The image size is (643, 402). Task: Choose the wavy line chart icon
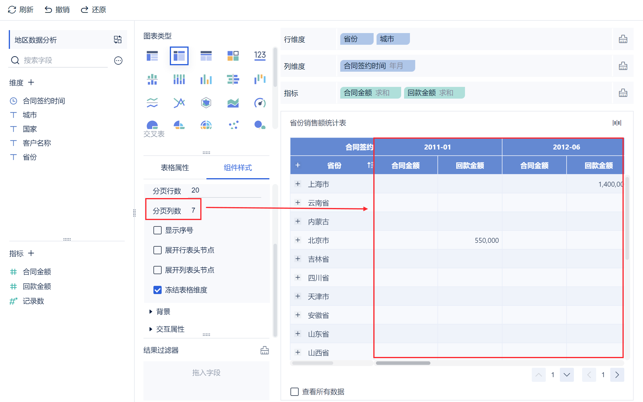pos(152,103)
